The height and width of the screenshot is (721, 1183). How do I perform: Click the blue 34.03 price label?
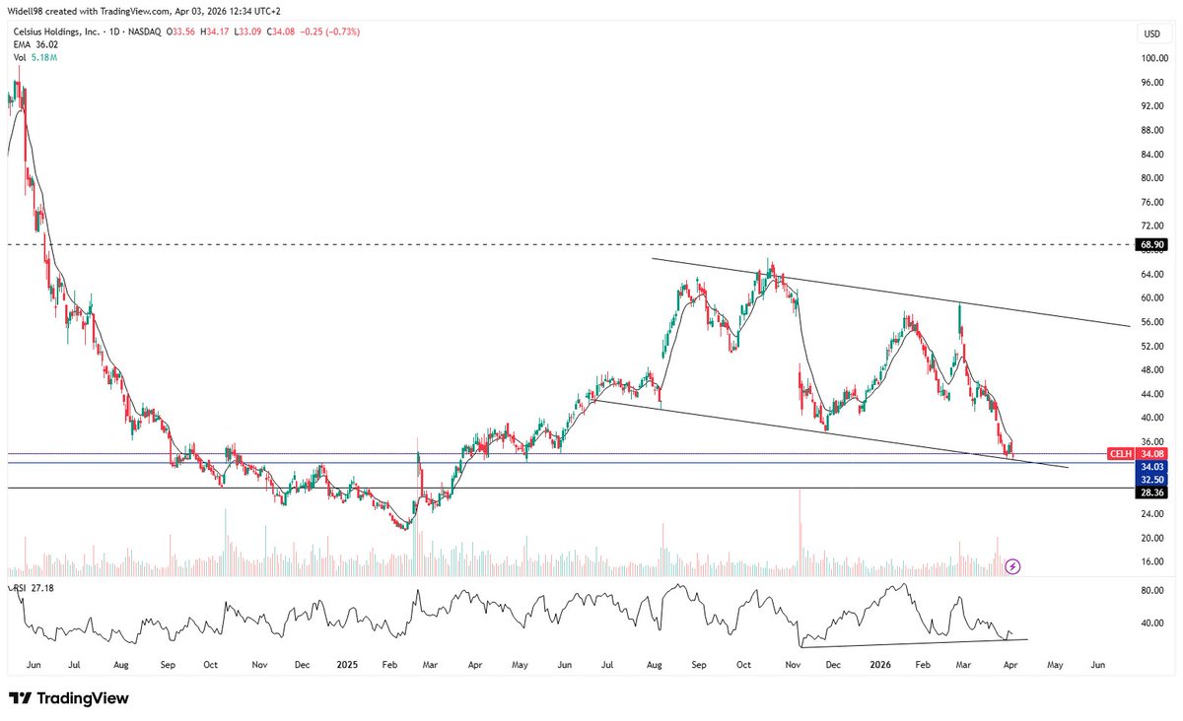[x=1151, y=466]
